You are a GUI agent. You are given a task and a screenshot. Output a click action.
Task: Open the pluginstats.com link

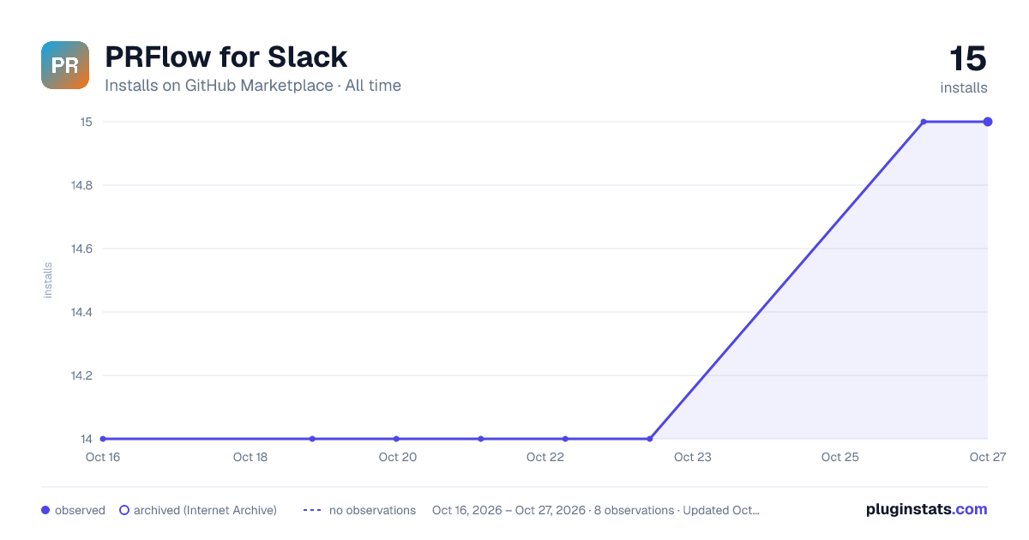tap(927, 509)
